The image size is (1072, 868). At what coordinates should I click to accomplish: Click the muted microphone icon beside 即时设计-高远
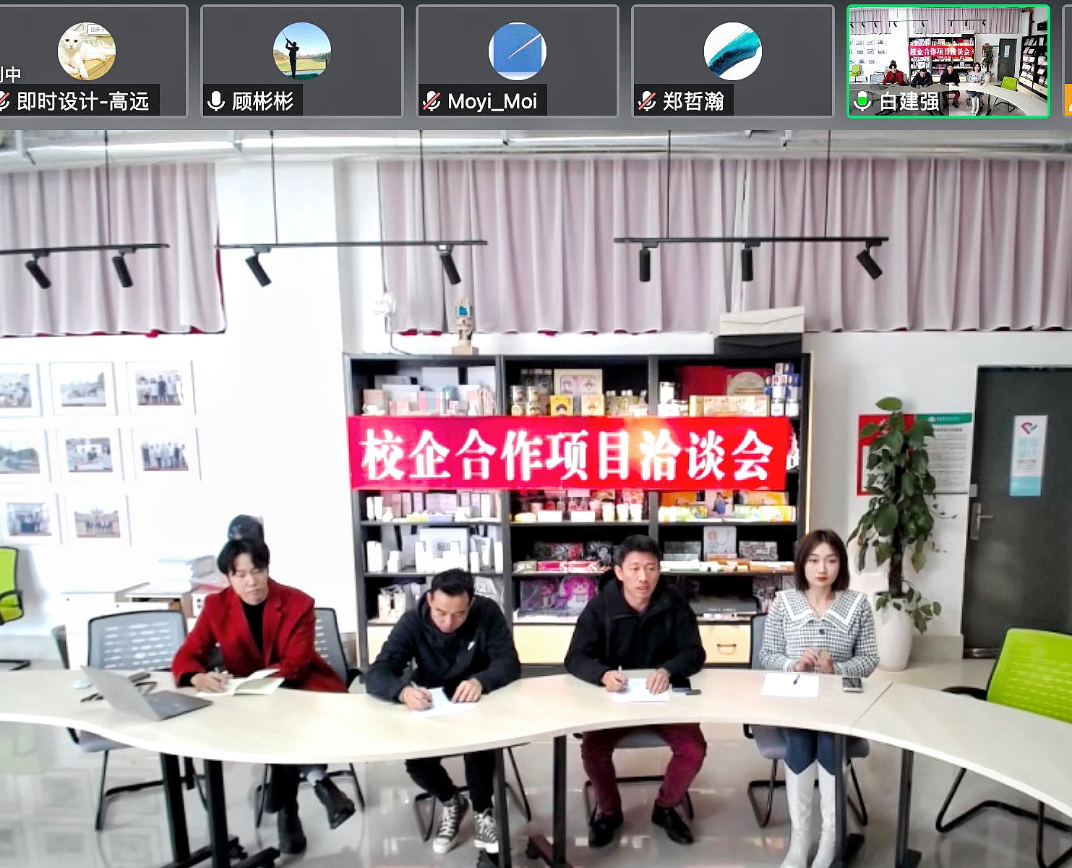coord(4,101)
